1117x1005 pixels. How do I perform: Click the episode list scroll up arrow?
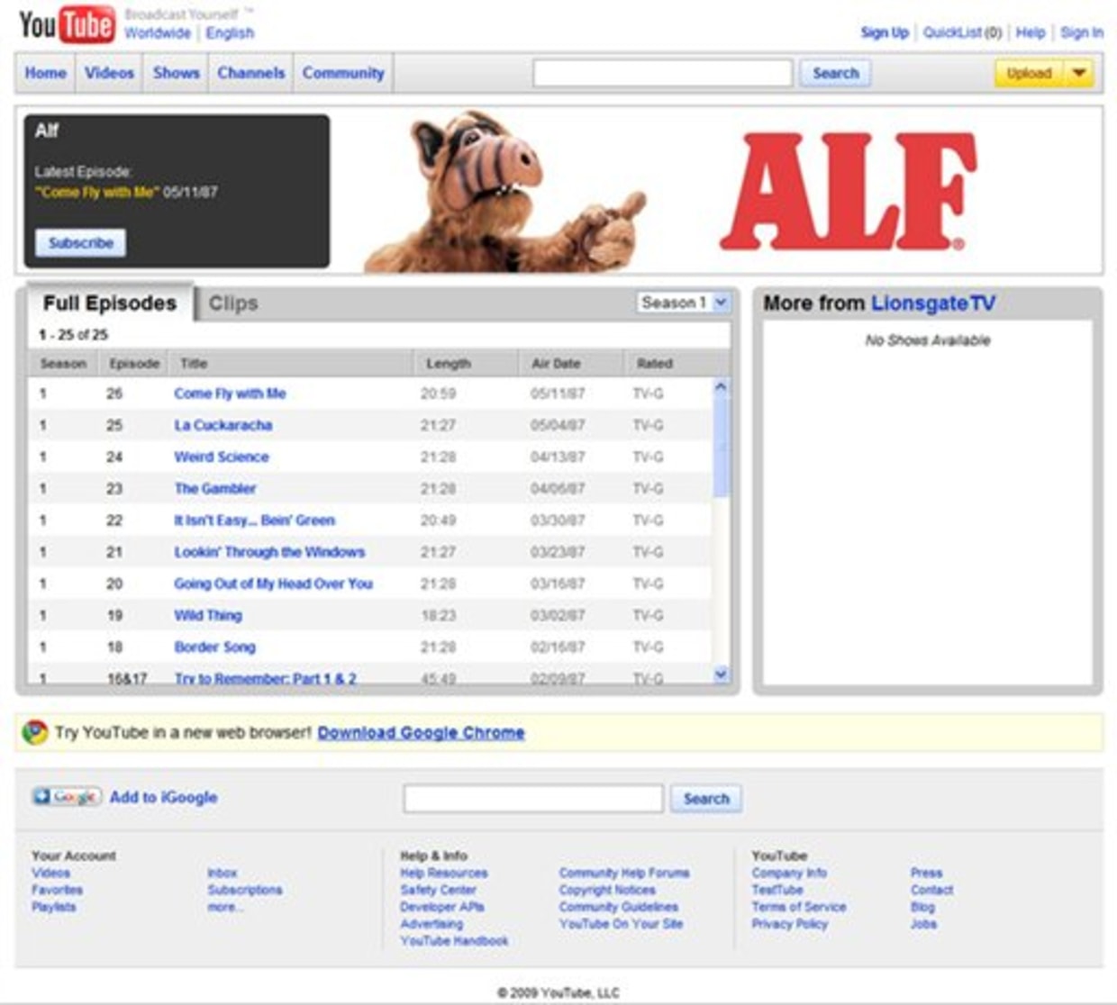tap(720, 386)
